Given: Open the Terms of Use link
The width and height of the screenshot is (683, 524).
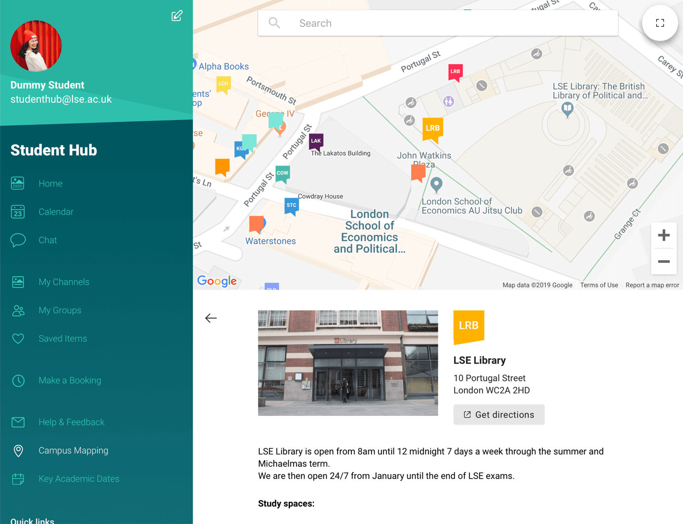Looking at the screenshot, I should 599,285.
